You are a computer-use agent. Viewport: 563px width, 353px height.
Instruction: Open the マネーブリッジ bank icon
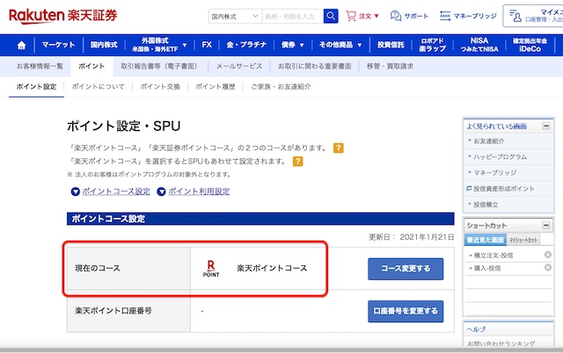(445, 16)
